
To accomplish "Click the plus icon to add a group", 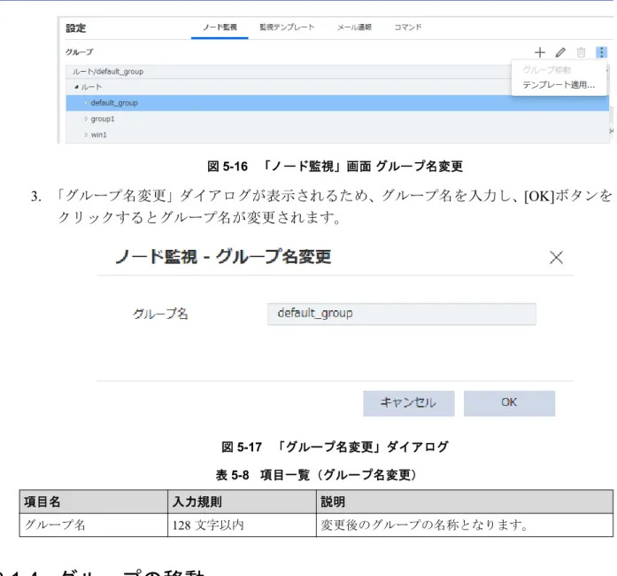I will coord(540,52).
